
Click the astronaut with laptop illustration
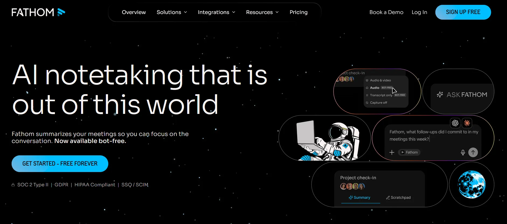pos(328,141)
